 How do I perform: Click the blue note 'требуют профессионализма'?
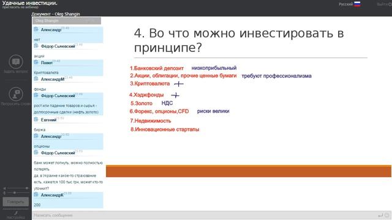pyautogui.click(x=276, y=76)
